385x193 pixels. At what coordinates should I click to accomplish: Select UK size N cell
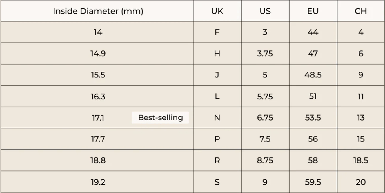(217, 118)
